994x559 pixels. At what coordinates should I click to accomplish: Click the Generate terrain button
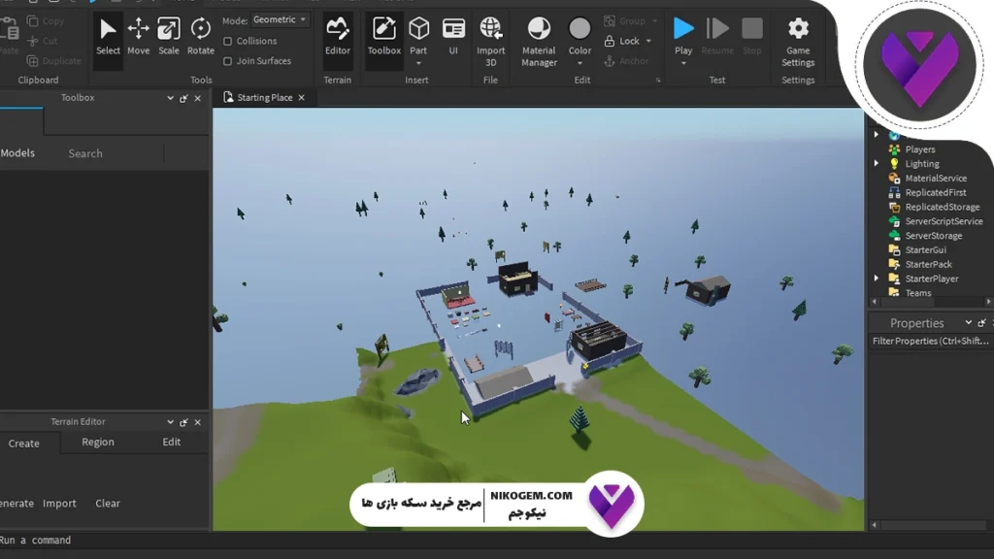click(x=17, y=504)
